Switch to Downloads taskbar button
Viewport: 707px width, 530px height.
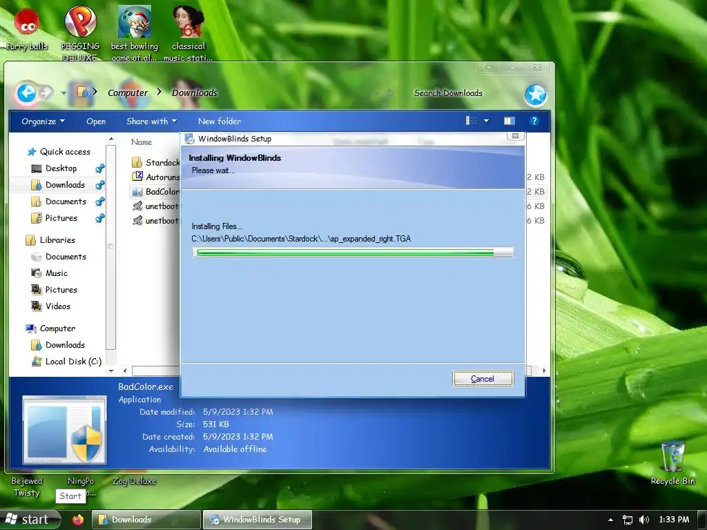click(x=146, y=520)
